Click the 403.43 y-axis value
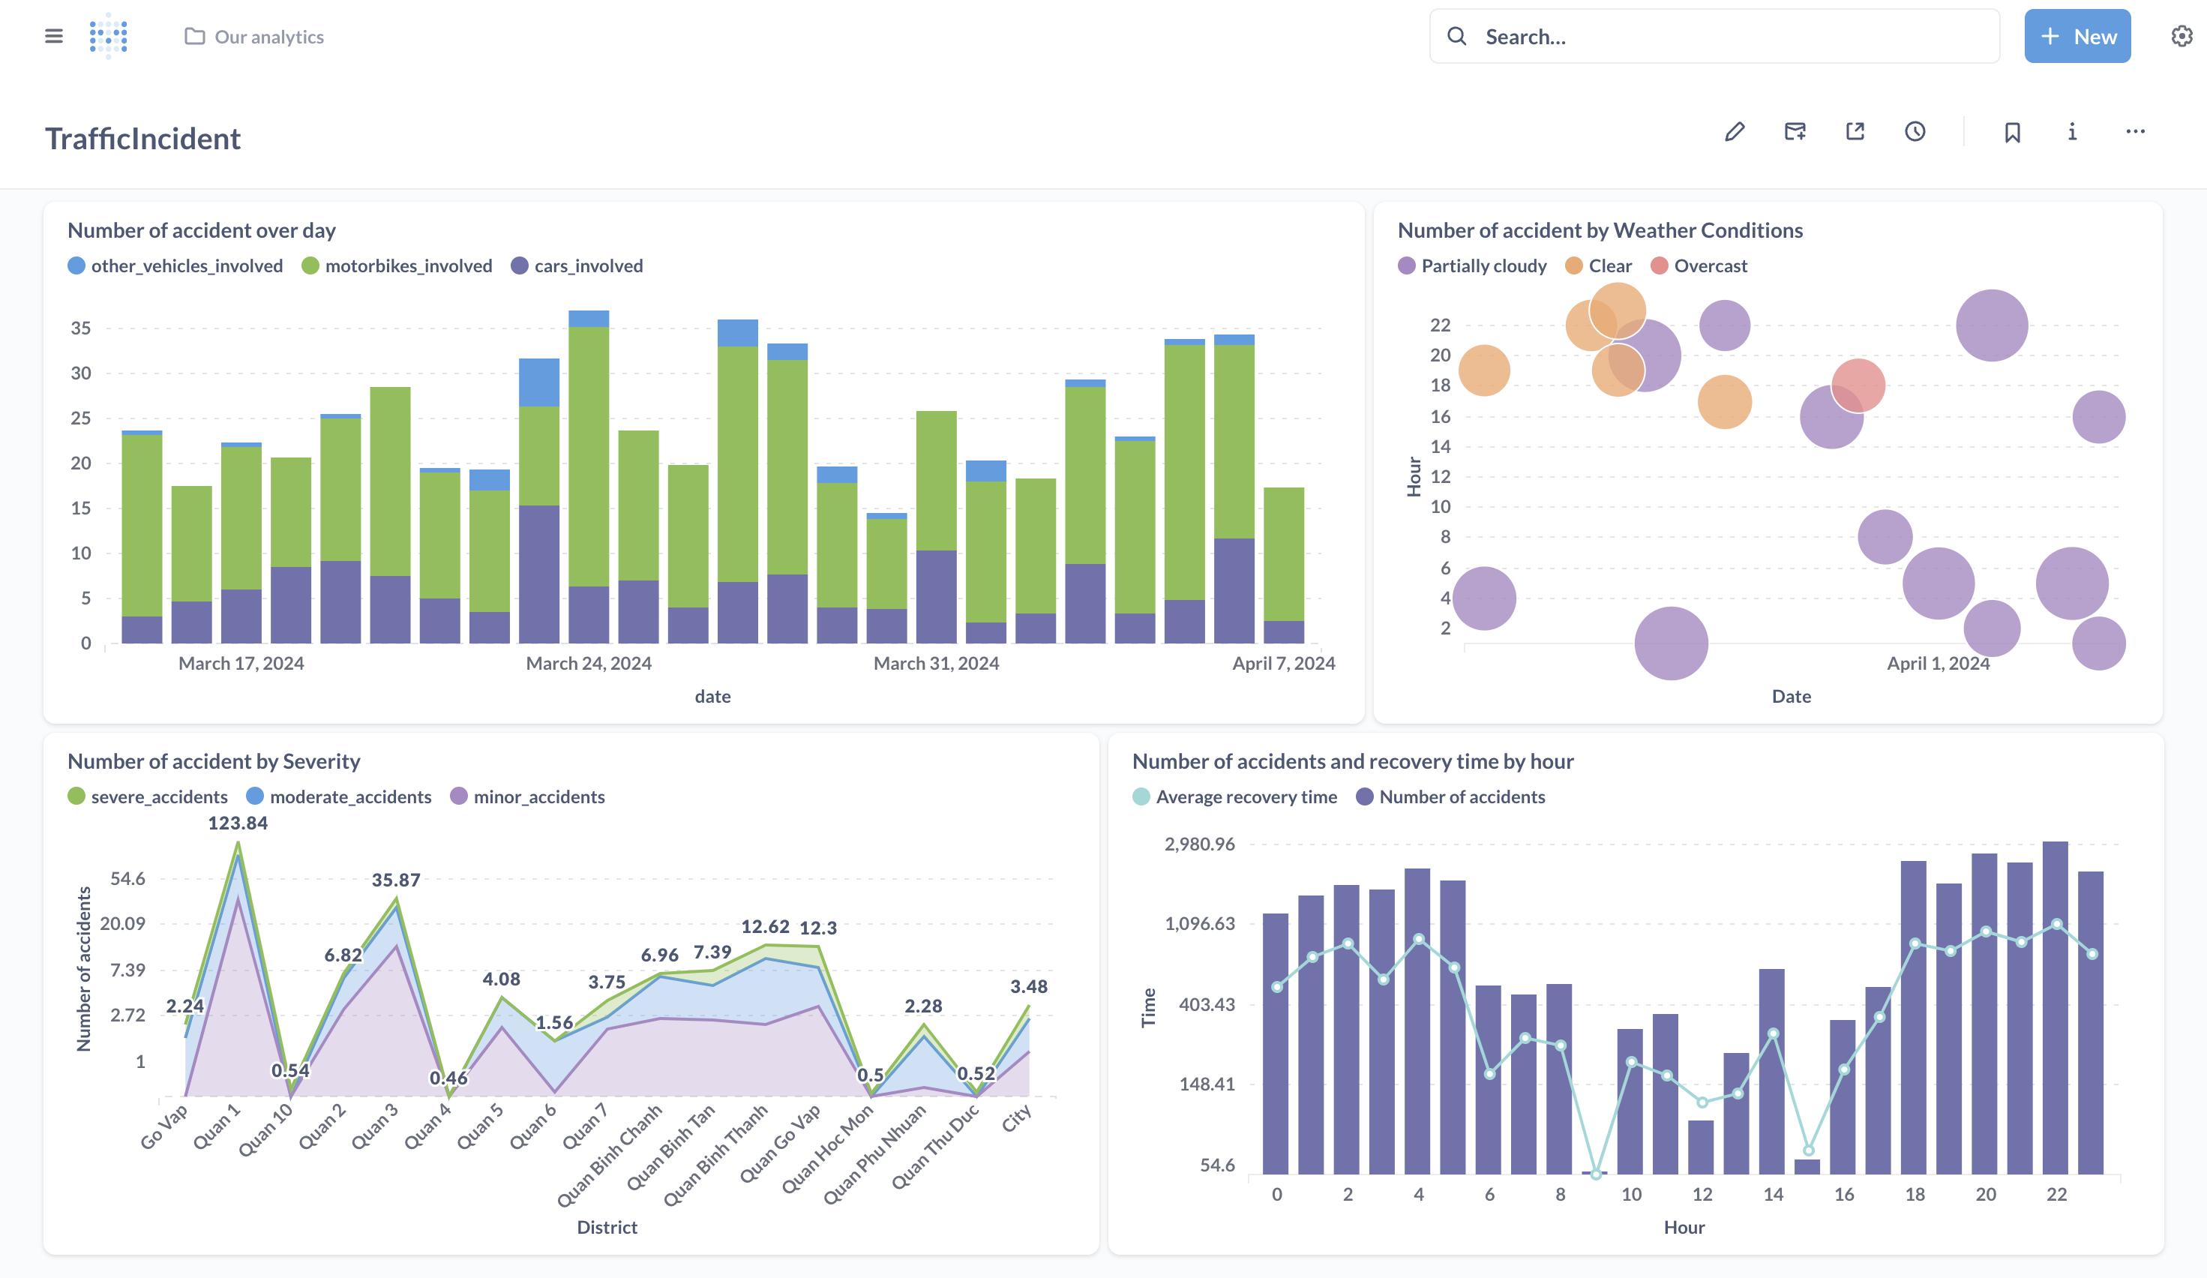This screenshot has width=2207, height=1278. click(1206, 1003)
